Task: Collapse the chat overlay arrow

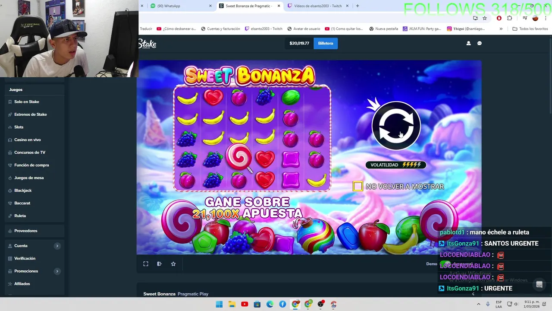Action: [x=473, y=294]
